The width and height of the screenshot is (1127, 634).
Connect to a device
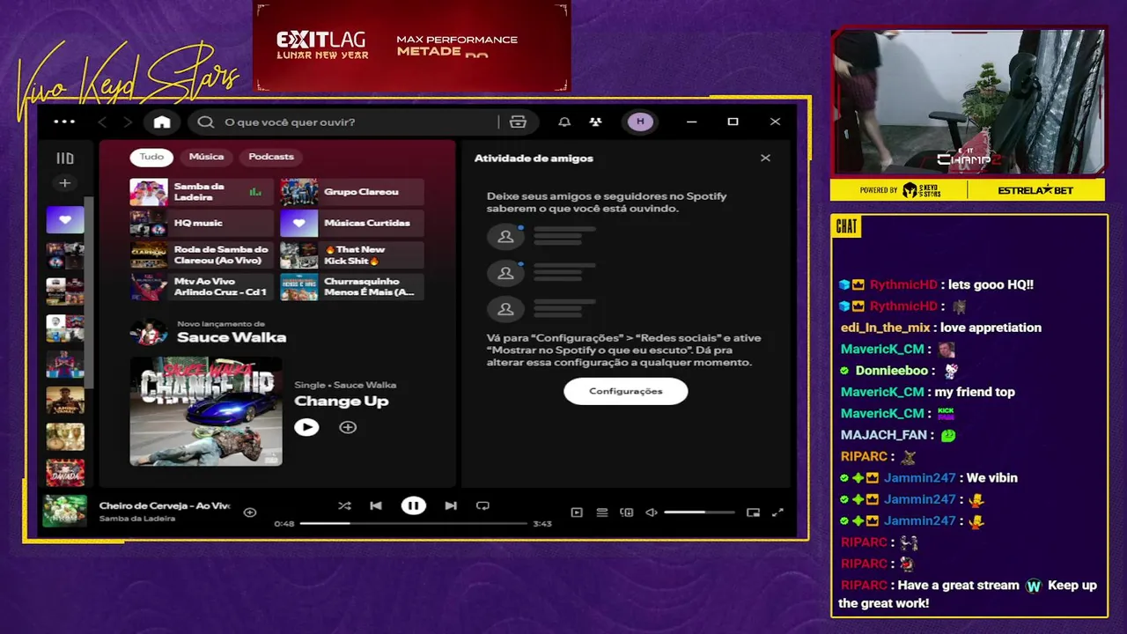627,512
